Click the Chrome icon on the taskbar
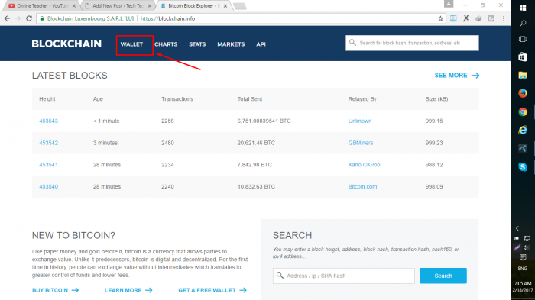Image resolution: width=535 pixels, height=300 pixels. [522, 111]
